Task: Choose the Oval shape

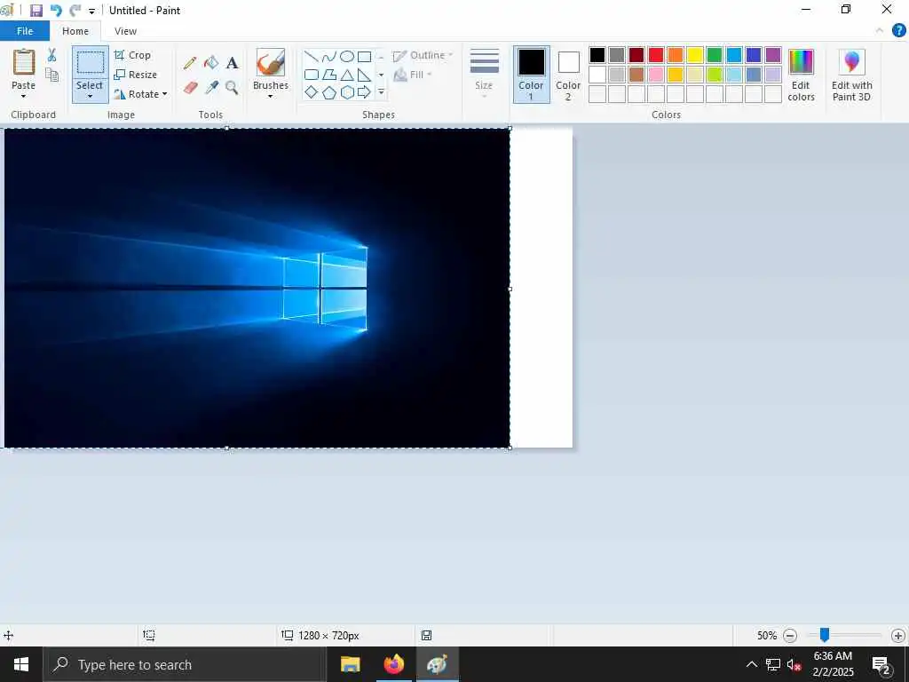Action: (347, 56)
